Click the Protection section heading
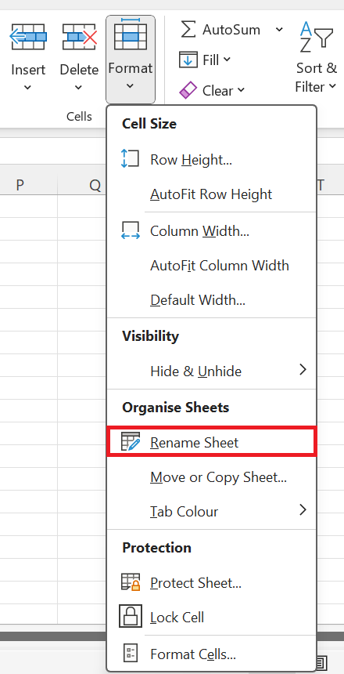The height and width of the screenshot is (674, 344). tap(156, 547)
